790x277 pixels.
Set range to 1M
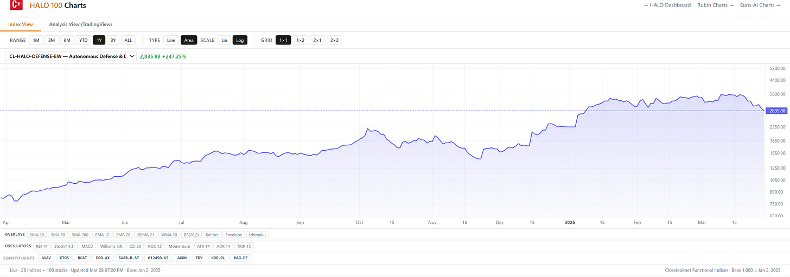click(36, 40)
